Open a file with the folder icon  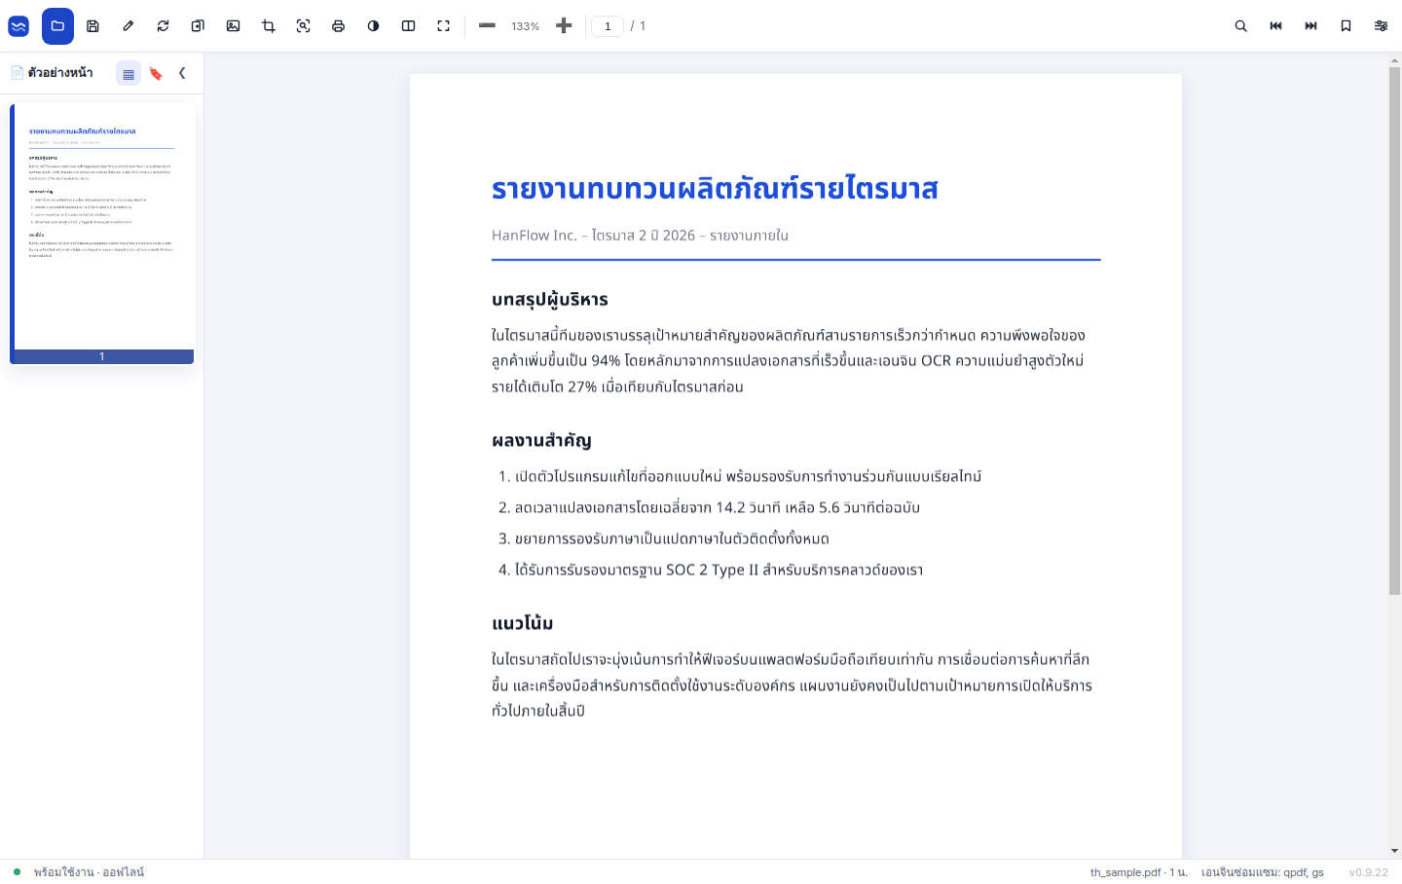[57, 26]
